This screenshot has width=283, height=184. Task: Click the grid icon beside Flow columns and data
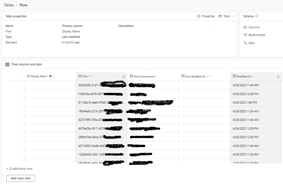click(x=7, y=64)
